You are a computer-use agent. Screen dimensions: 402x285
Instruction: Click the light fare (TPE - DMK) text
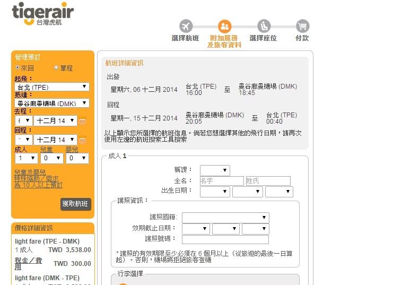pyautogui.click(x=47, y=241)
